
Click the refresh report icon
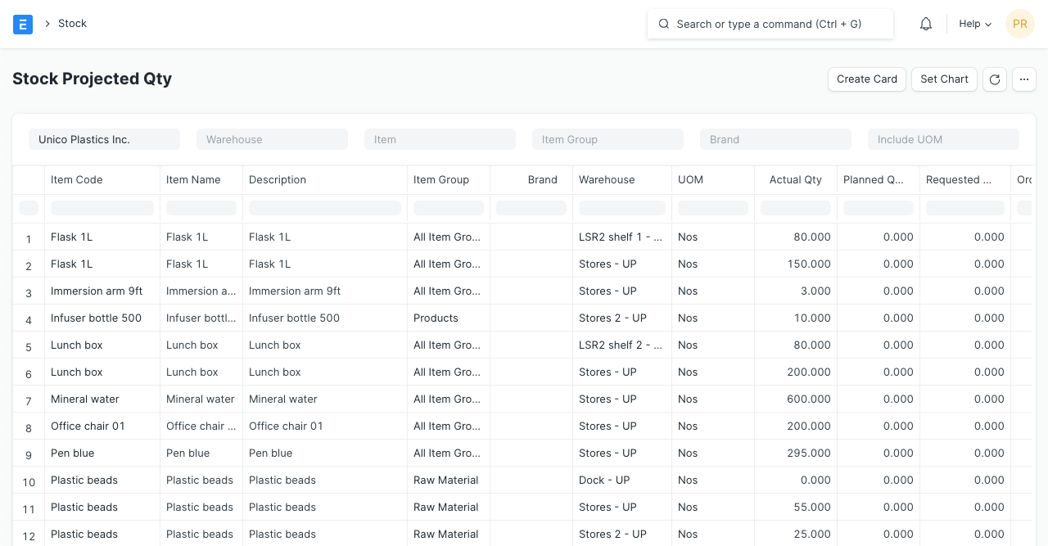click(x=995, y=79)
